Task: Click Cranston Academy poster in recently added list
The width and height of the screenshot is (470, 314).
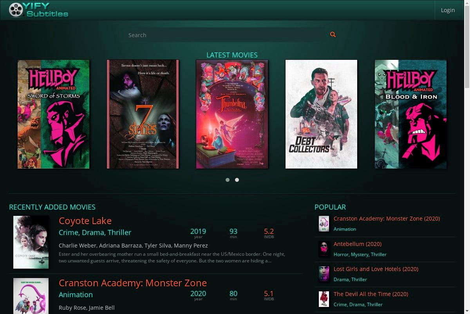Action: [x=31, y=296]
